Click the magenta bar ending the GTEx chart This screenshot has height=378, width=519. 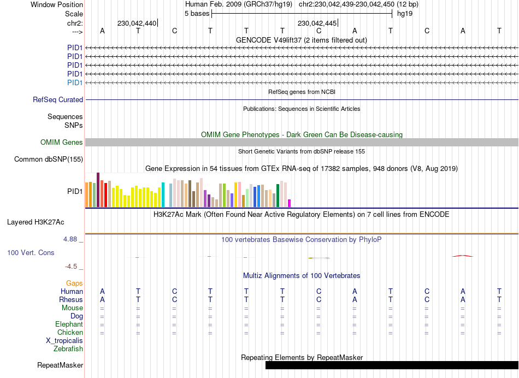[x=290, y=203]
